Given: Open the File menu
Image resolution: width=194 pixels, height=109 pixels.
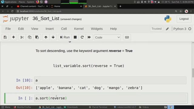Looking at the screenshot, I should (x=8, y=29).
